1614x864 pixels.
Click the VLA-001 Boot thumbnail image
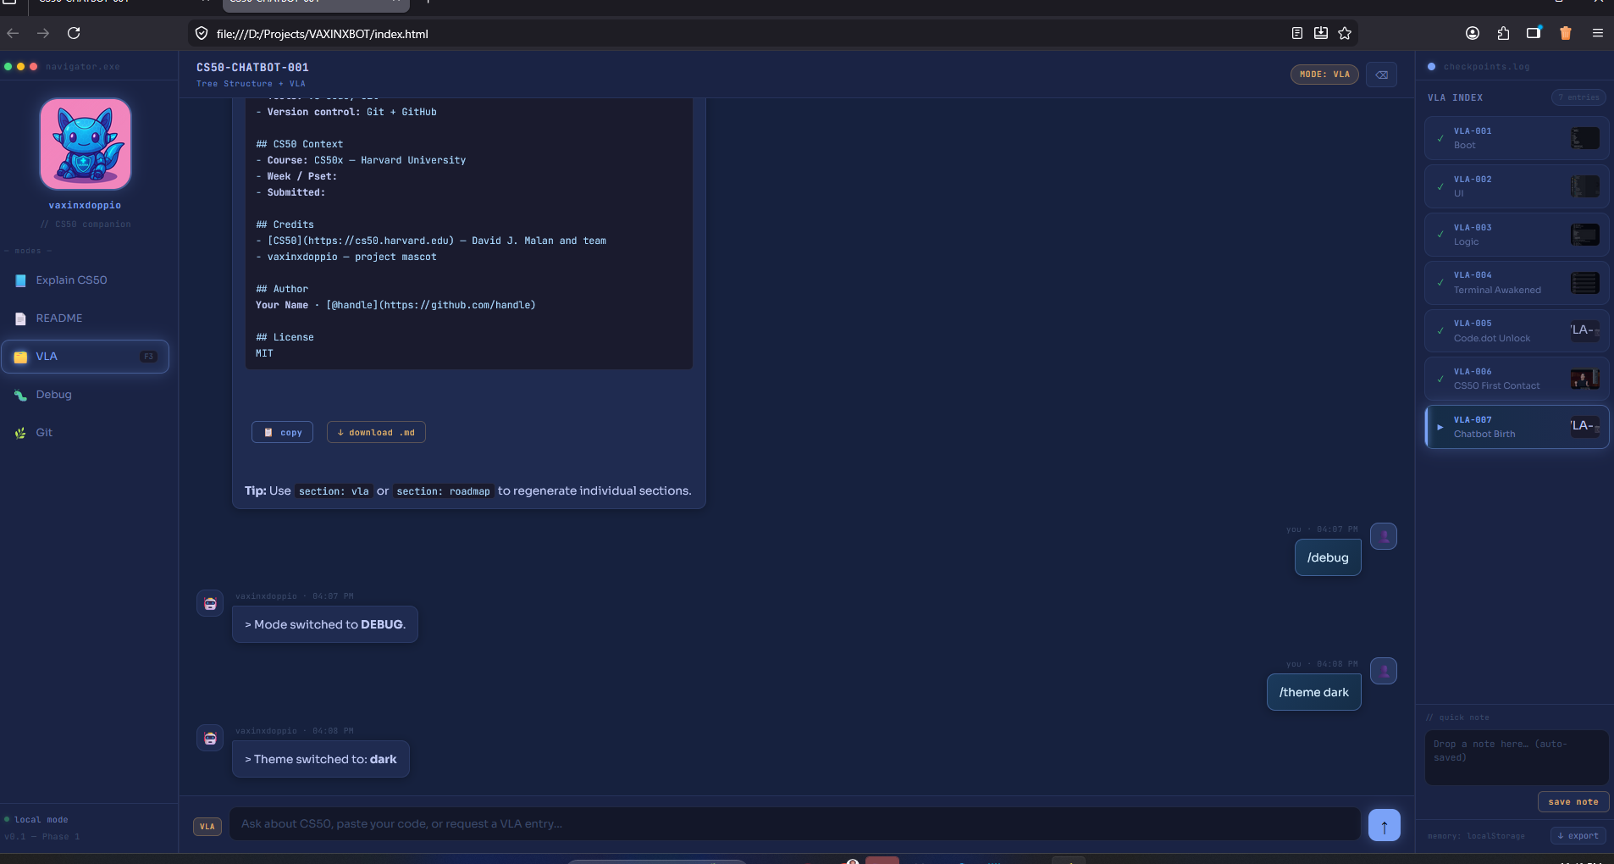click(1584, 138)
